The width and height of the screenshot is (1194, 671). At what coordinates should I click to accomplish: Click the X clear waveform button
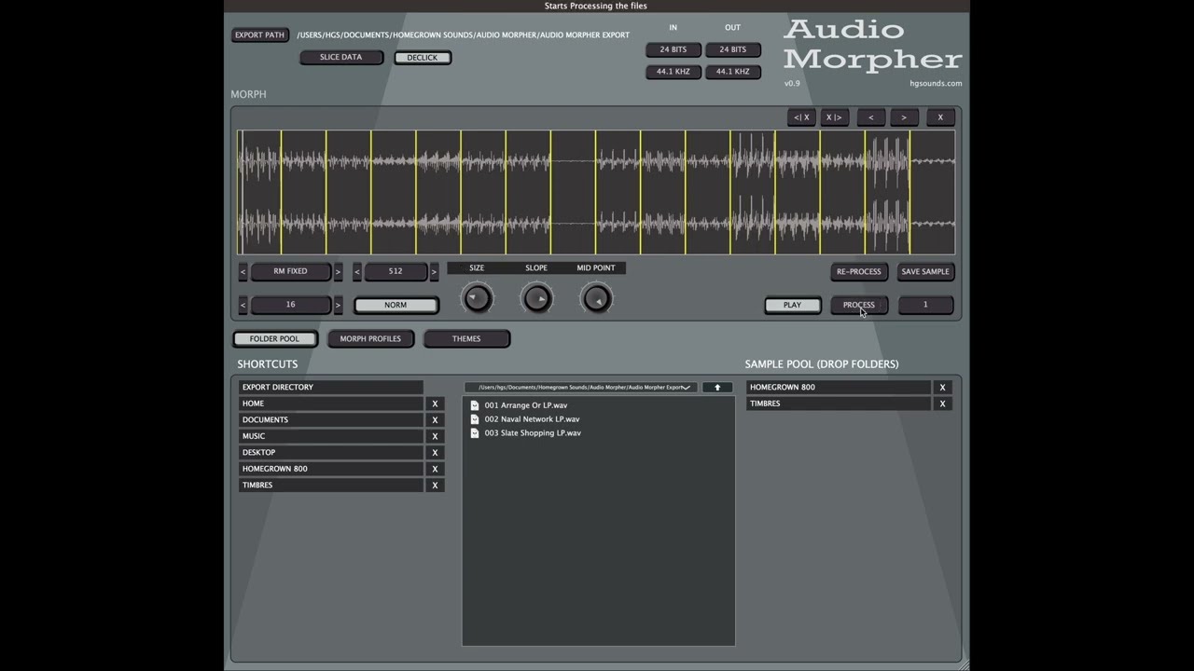point(940,117)
